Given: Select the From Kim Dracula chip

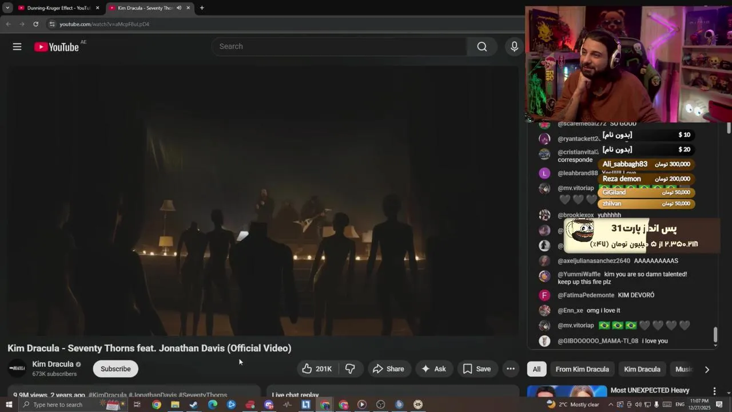Looking at the screenshot, I should coord(582,369).
